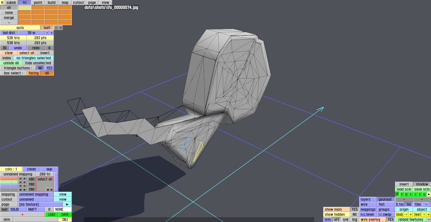Increase lod dist with the plus button
431x222 pixels.
[52, 33]
